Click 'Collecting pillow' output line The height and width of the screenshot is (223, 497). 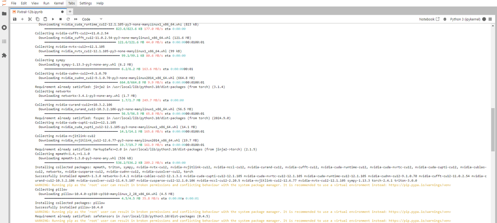coord(51,189)
